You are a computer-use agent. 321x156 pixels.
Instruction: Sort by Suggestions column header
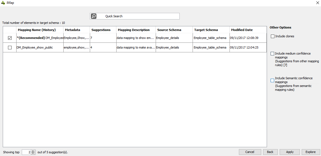click(x=103, y=30)
